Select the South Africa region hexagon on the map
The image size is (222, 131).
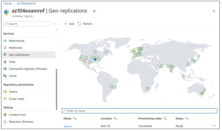tap(147, 89)
